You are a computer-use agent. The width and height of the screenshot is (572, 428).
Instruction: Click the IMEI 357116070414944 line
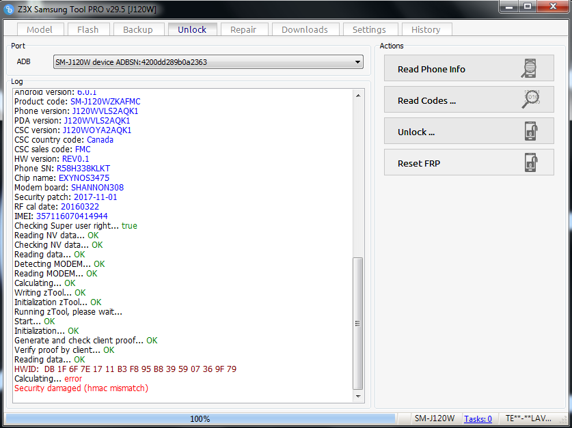click(61, 216)
